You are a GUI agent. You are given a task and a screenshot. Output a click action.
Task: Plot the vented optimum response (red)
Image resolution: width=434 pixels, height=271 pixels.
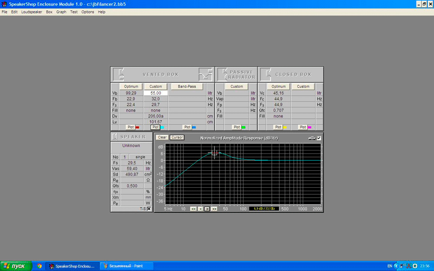pyautogui.click(x=131, y=127)
